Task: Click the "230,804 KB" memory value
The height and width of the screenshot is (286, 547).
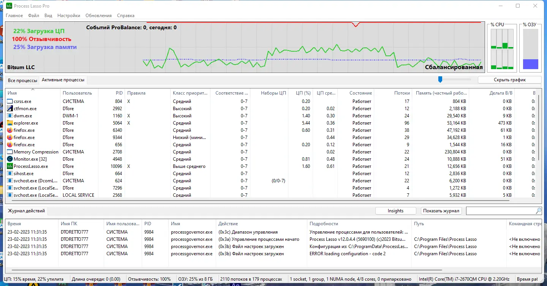Action: (x=454, y=152)
